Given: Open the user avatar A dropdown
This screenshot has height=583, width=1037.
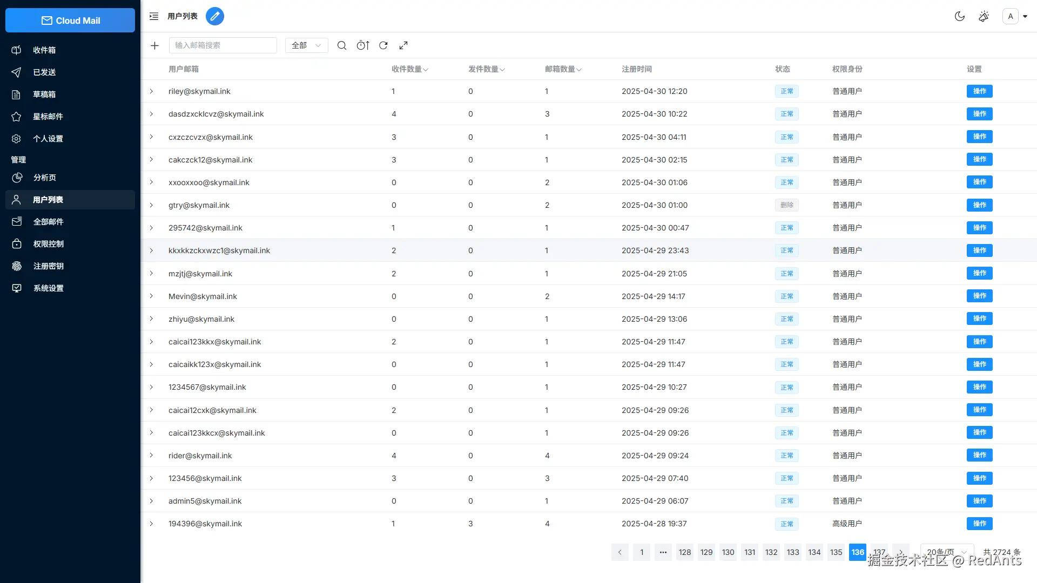Looking at the screenshot, I should click(1015, 16).
